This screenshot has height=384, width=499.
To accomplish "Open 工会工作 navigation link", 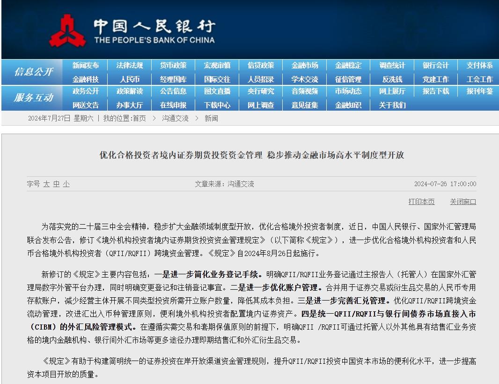I will coord(480,79).
